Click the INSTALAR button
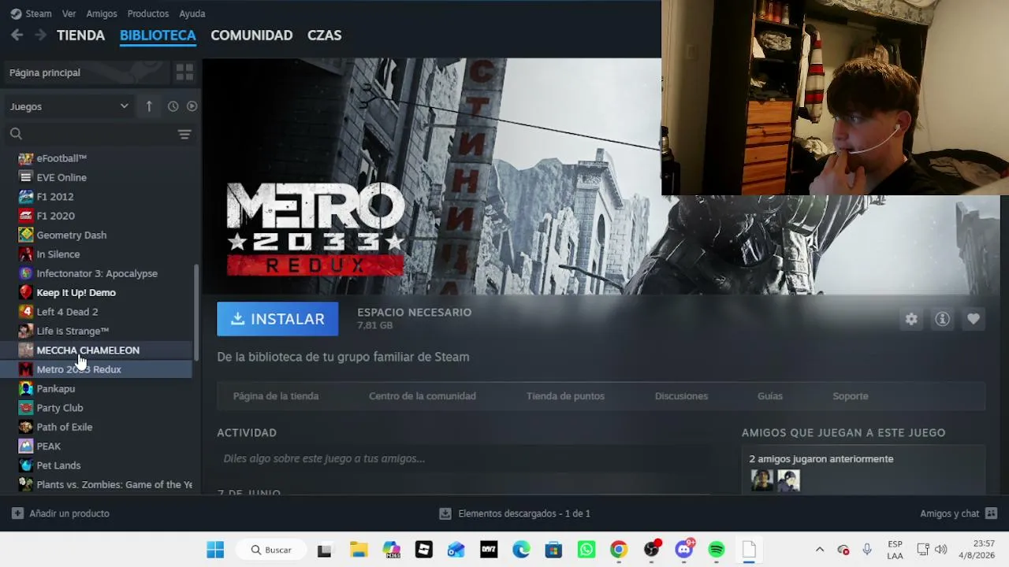 pyautogui.click(x=277, y=319)
